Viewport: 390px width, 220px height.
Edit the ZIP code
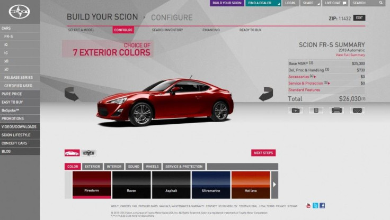(x=359, y=18)
